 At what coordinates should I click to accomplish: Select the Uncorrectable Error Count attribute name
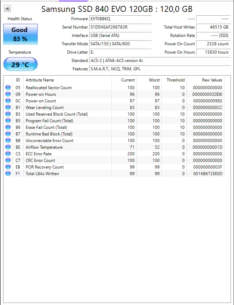(50, 141)
